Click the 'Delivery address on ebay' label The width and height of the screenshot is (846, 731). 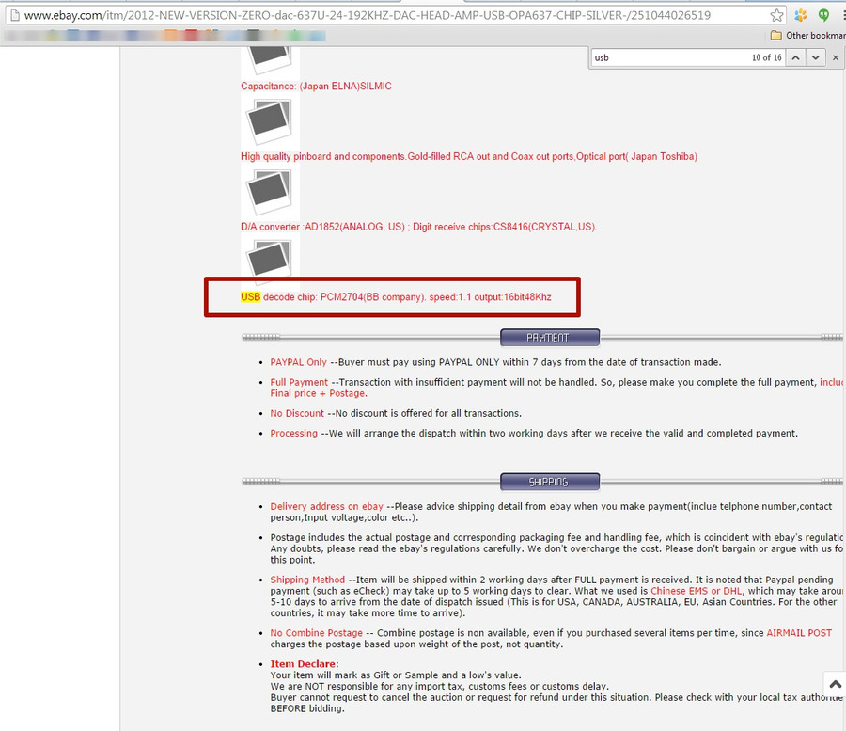(326, 506)
